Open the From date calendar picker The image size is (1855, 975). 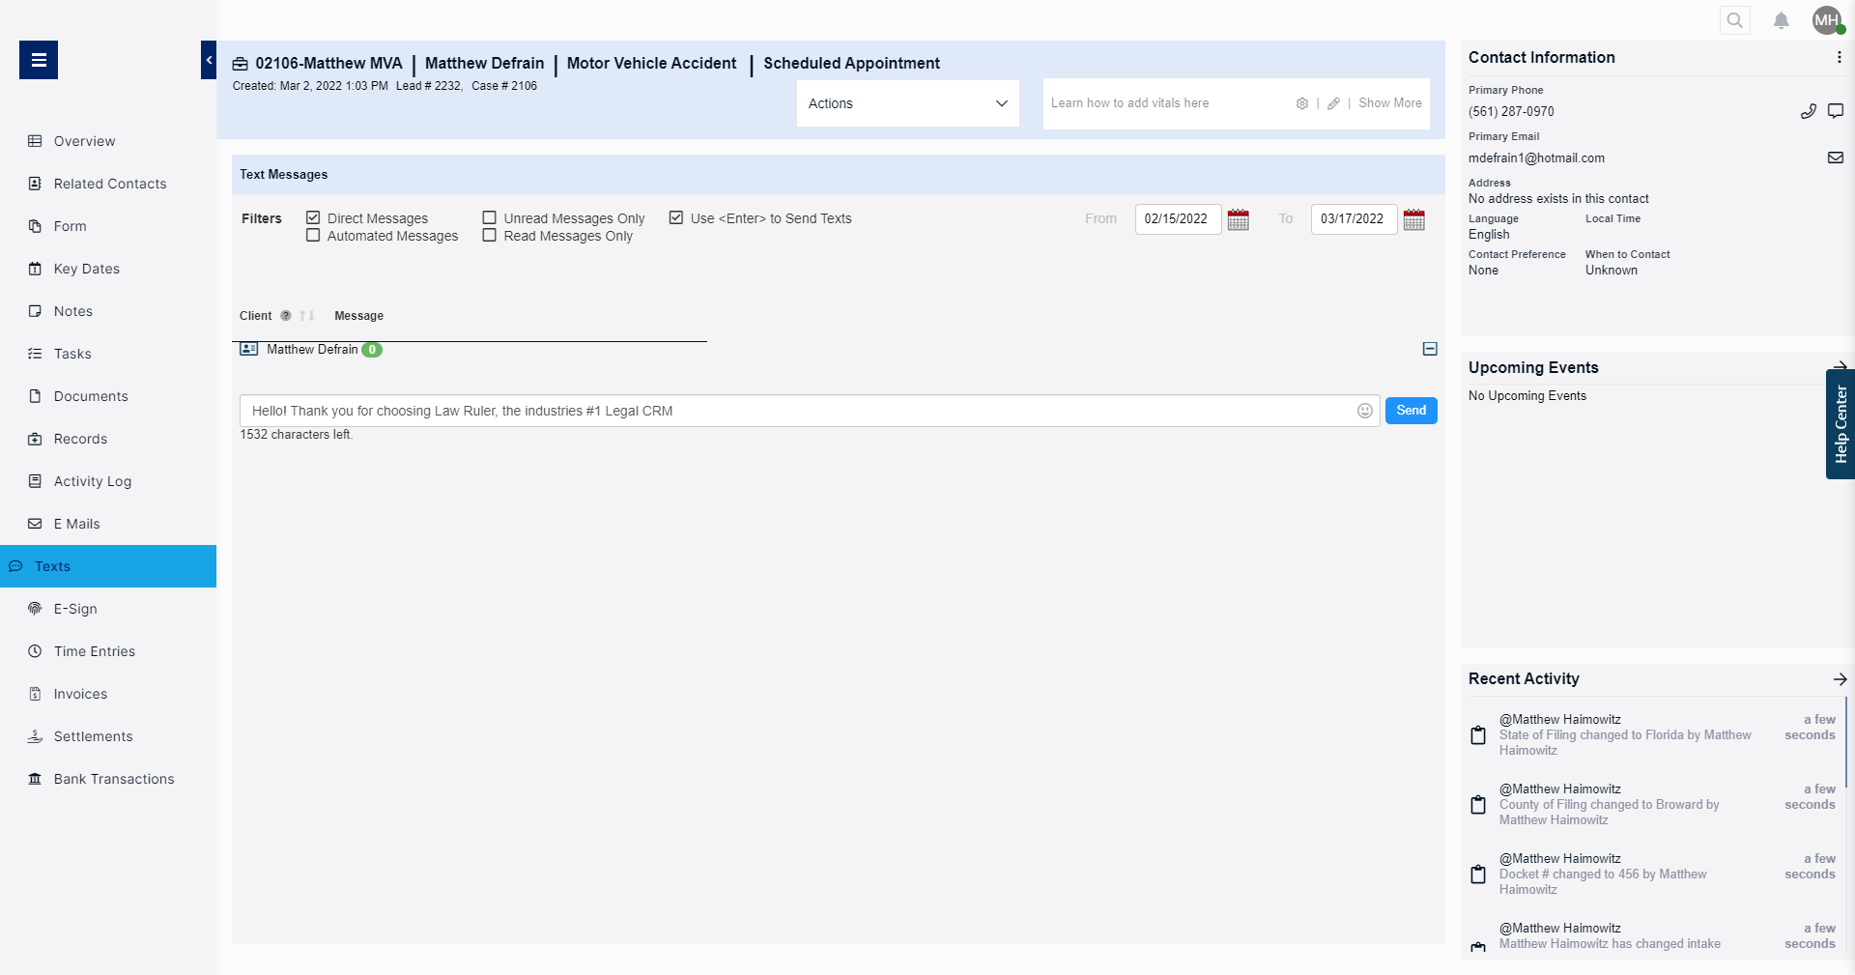coord(1239,219)
